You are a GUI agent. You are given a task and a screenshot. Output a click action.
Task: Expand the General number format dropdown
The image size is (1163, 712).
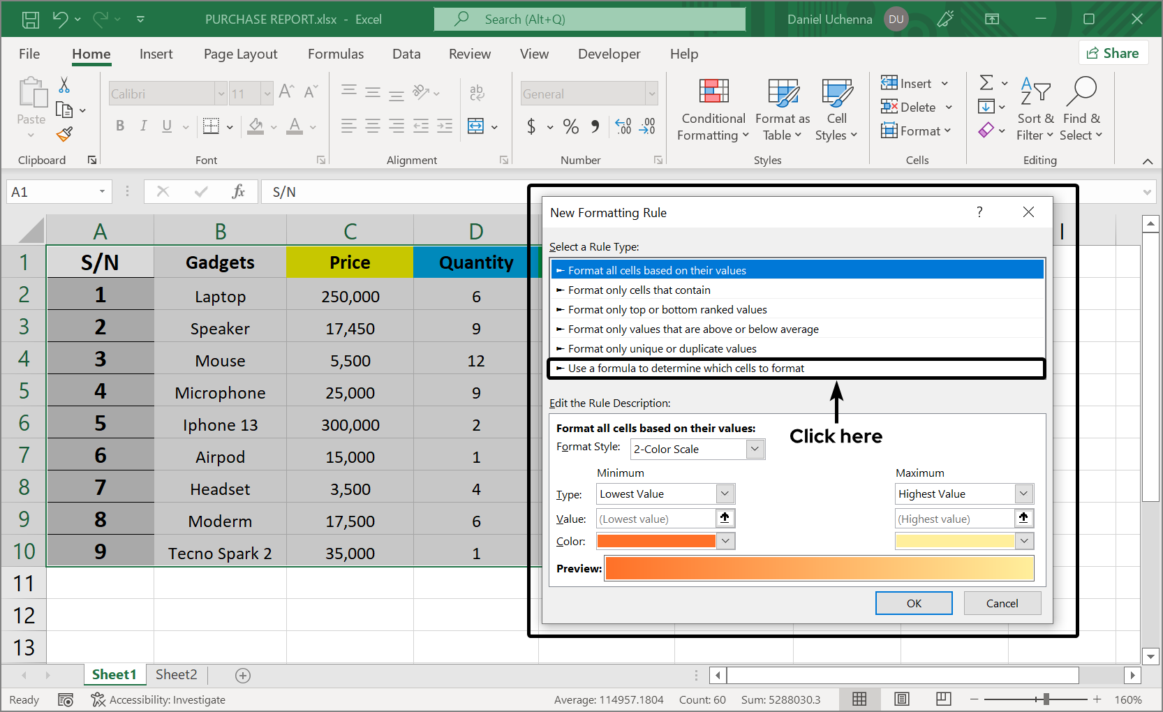tap(650, 93)
